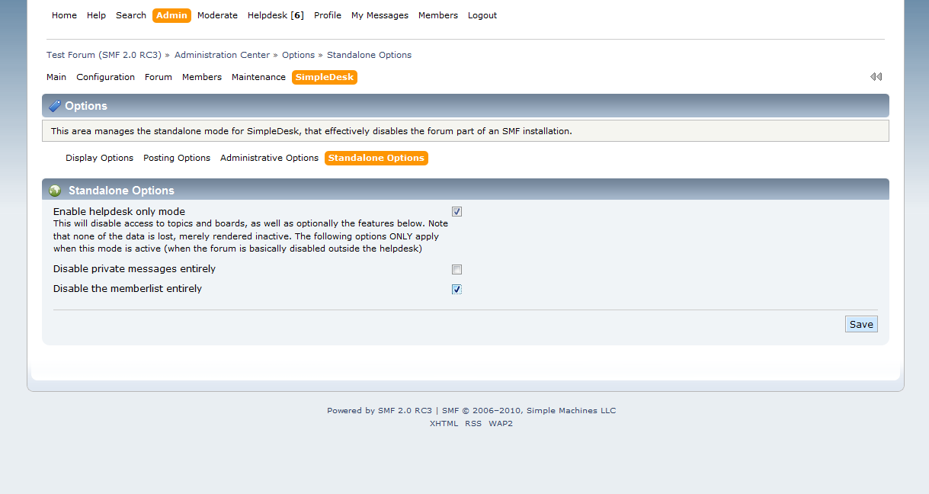Open the Profile menu
Screen dimensions: 929x494
click(328, 15)
